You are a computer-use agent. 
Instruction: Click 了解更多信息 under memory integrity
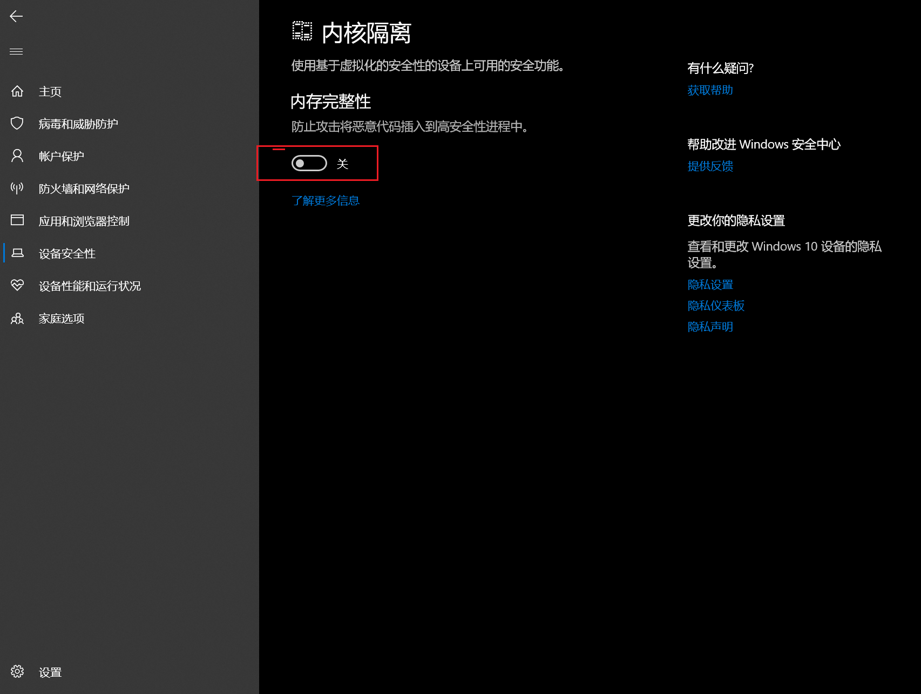[326, 200]
